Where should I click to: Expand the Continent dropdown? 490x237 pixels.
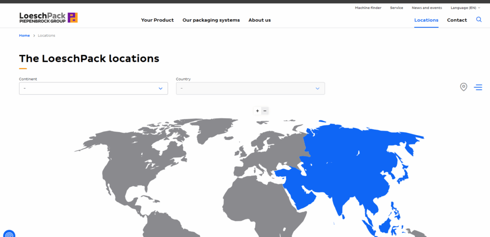pyautogui.click(x=93, y=88)
